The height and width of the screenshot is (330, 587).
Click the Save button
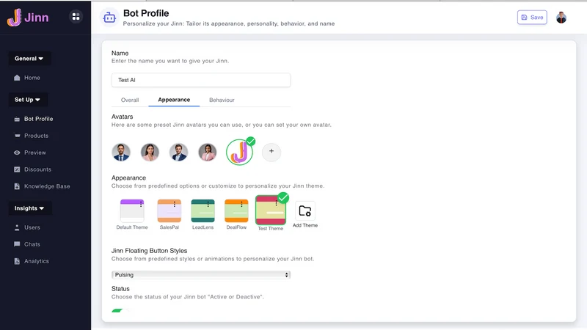[532, 17]
